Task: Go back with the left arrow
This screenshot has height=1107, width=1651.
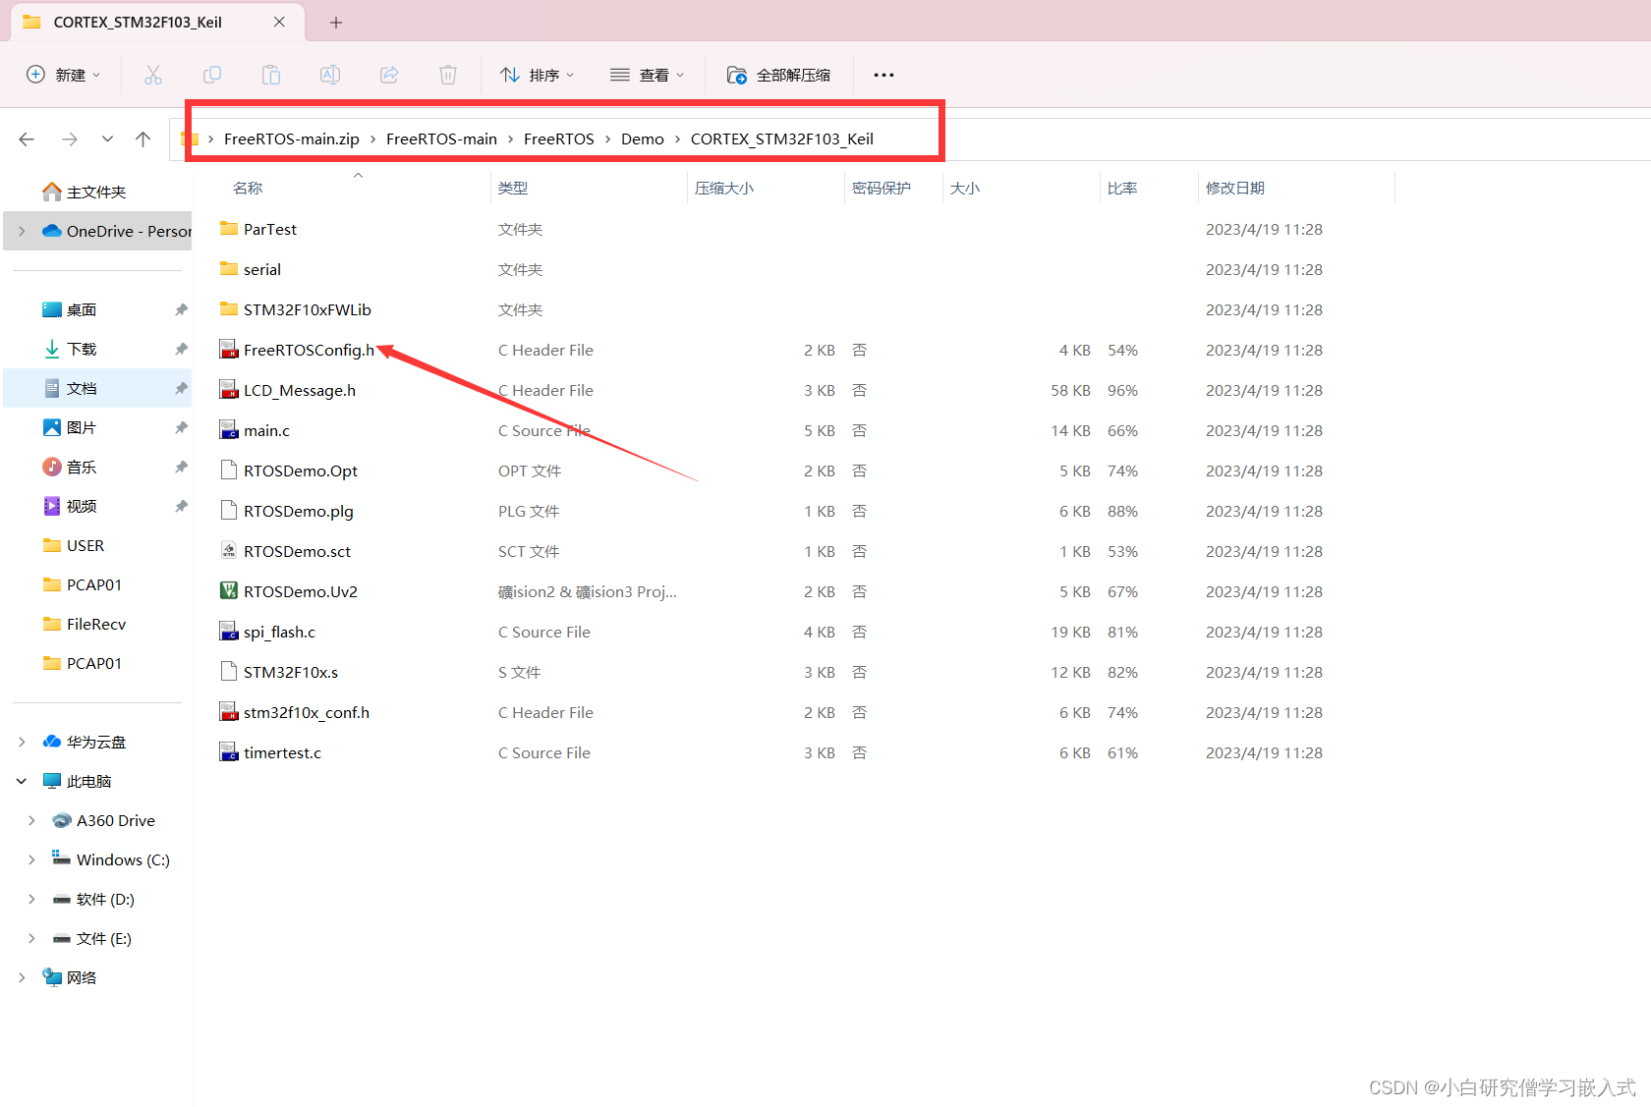Action: pyautogui.click(x=27, y=139)
